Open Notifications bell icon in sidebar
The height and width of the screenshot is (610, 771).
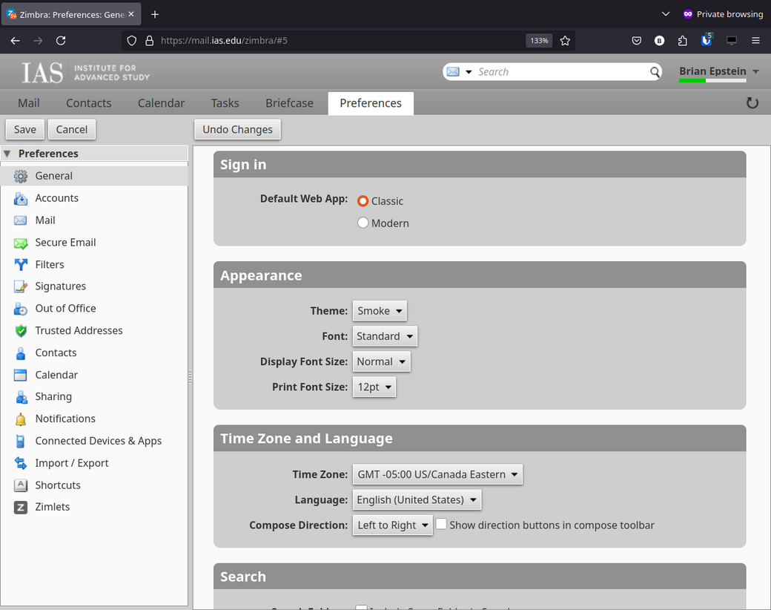click(21, 419)
